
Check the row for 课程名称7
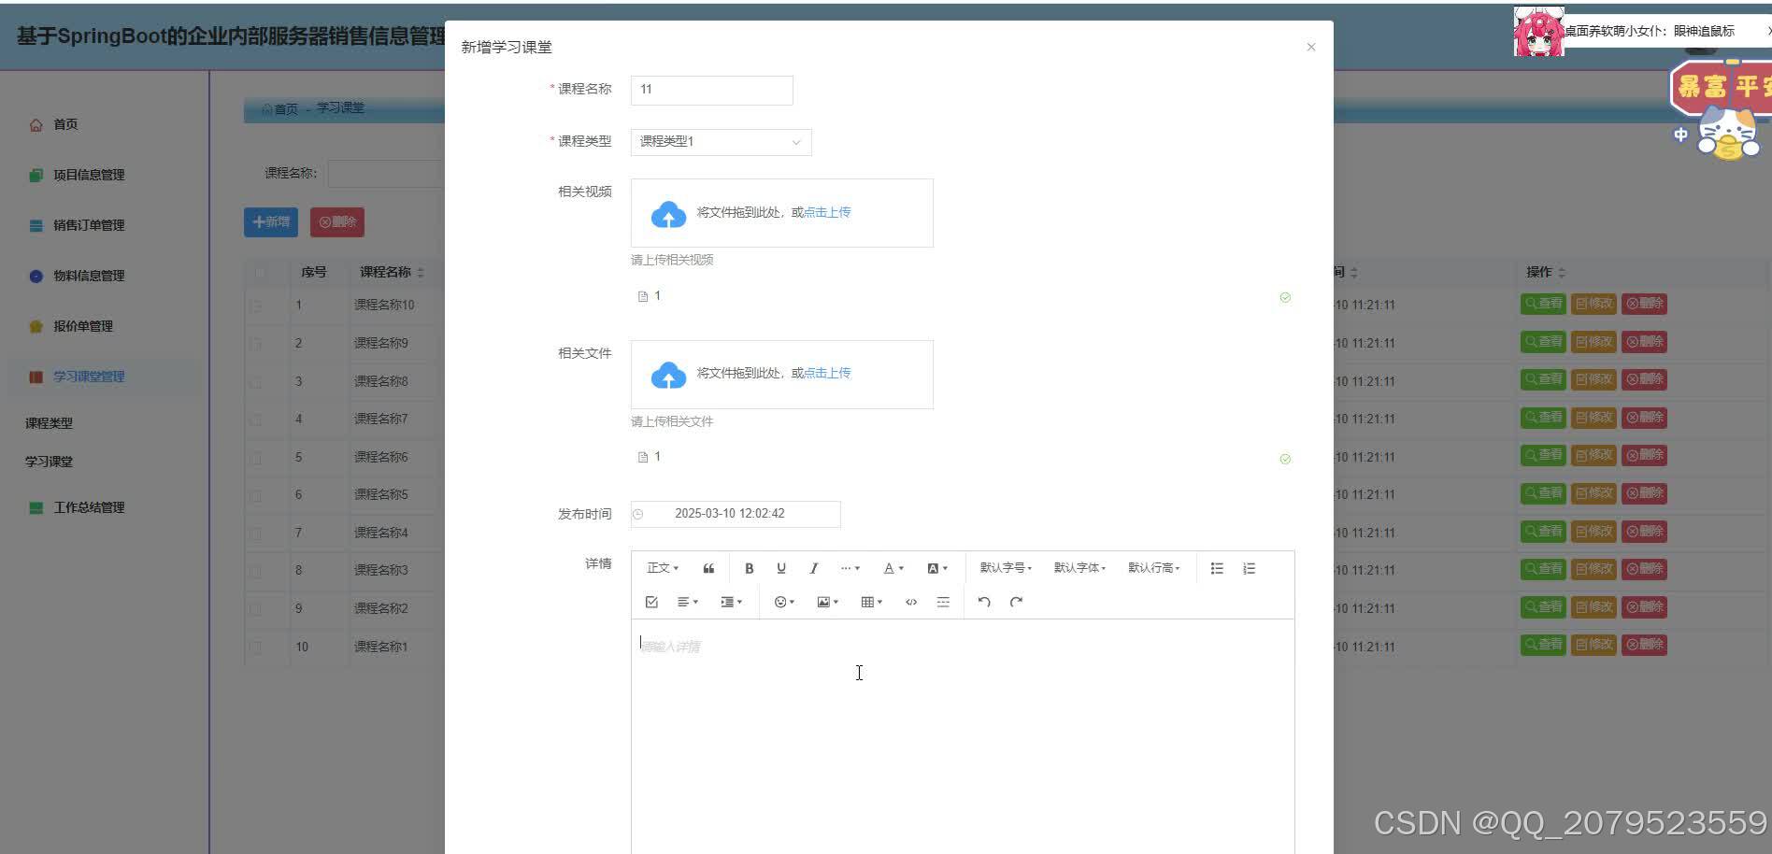(x=256, y=420)
